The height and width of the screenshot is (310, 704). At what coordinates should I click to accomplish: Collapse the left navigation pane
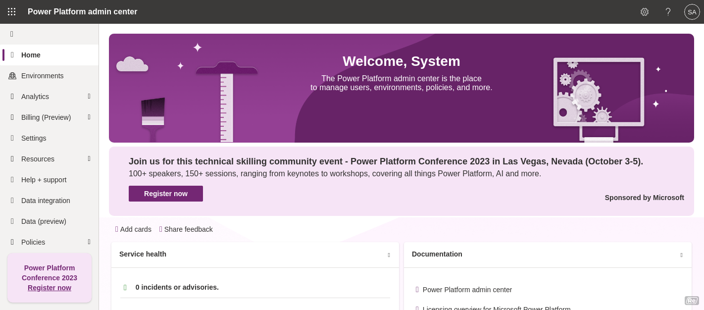point(12,34)
